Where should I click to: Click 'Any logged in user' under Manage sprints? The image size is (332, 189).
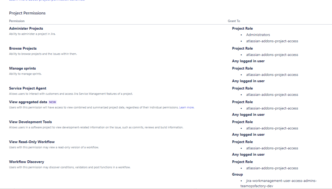248,81
